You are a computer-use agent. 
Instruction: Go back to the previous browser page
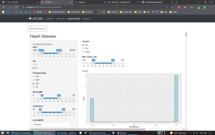click(x=4, y=7)
